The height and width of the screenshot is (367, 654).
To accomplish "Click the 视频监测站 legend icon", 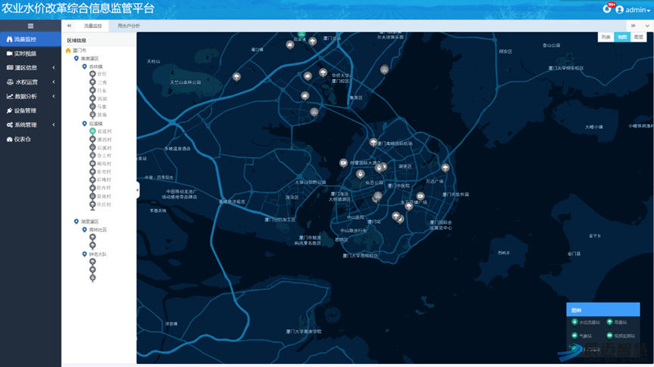I will tap(609, 335).
